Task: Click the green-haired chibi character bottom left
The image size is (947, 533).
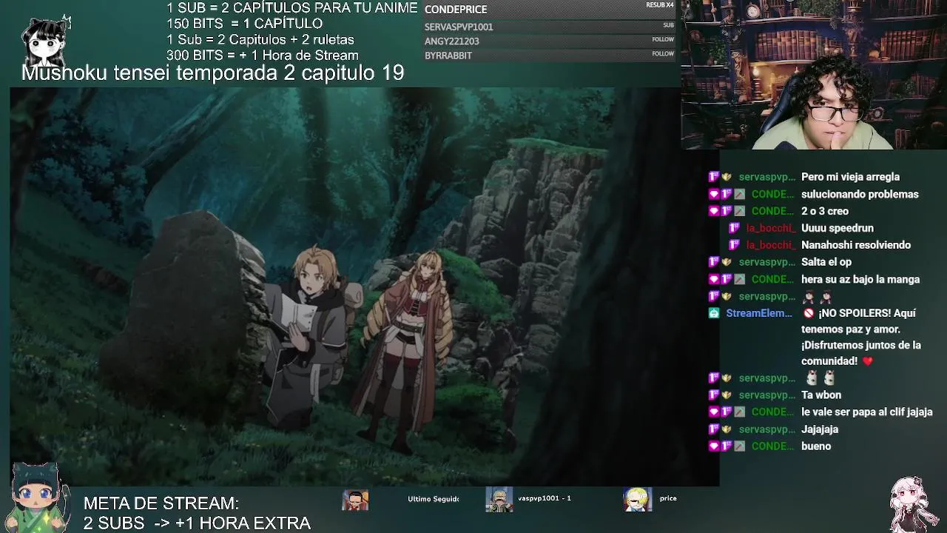Action: [x=37, y=497]
